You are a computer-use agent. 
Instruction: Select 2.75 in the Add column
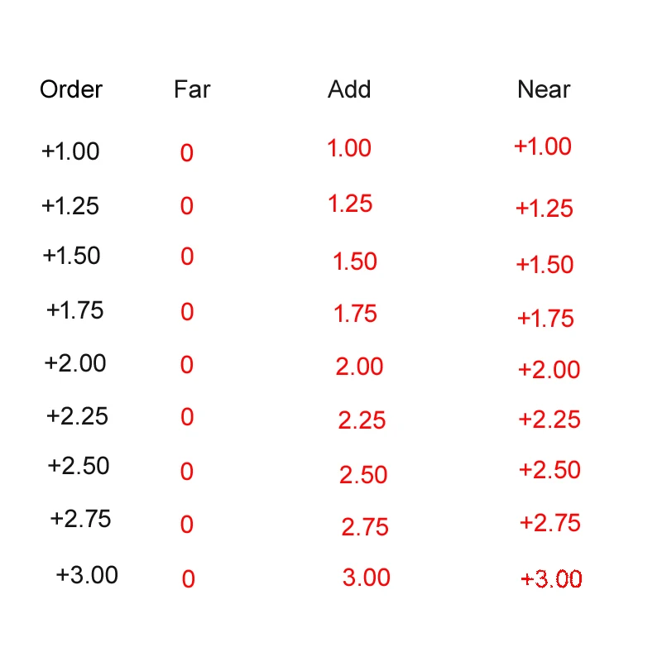[365, 527]
